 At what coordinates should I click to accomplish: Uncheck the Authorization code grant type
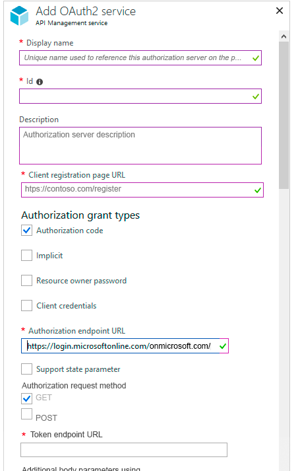[x=26, y=231]
